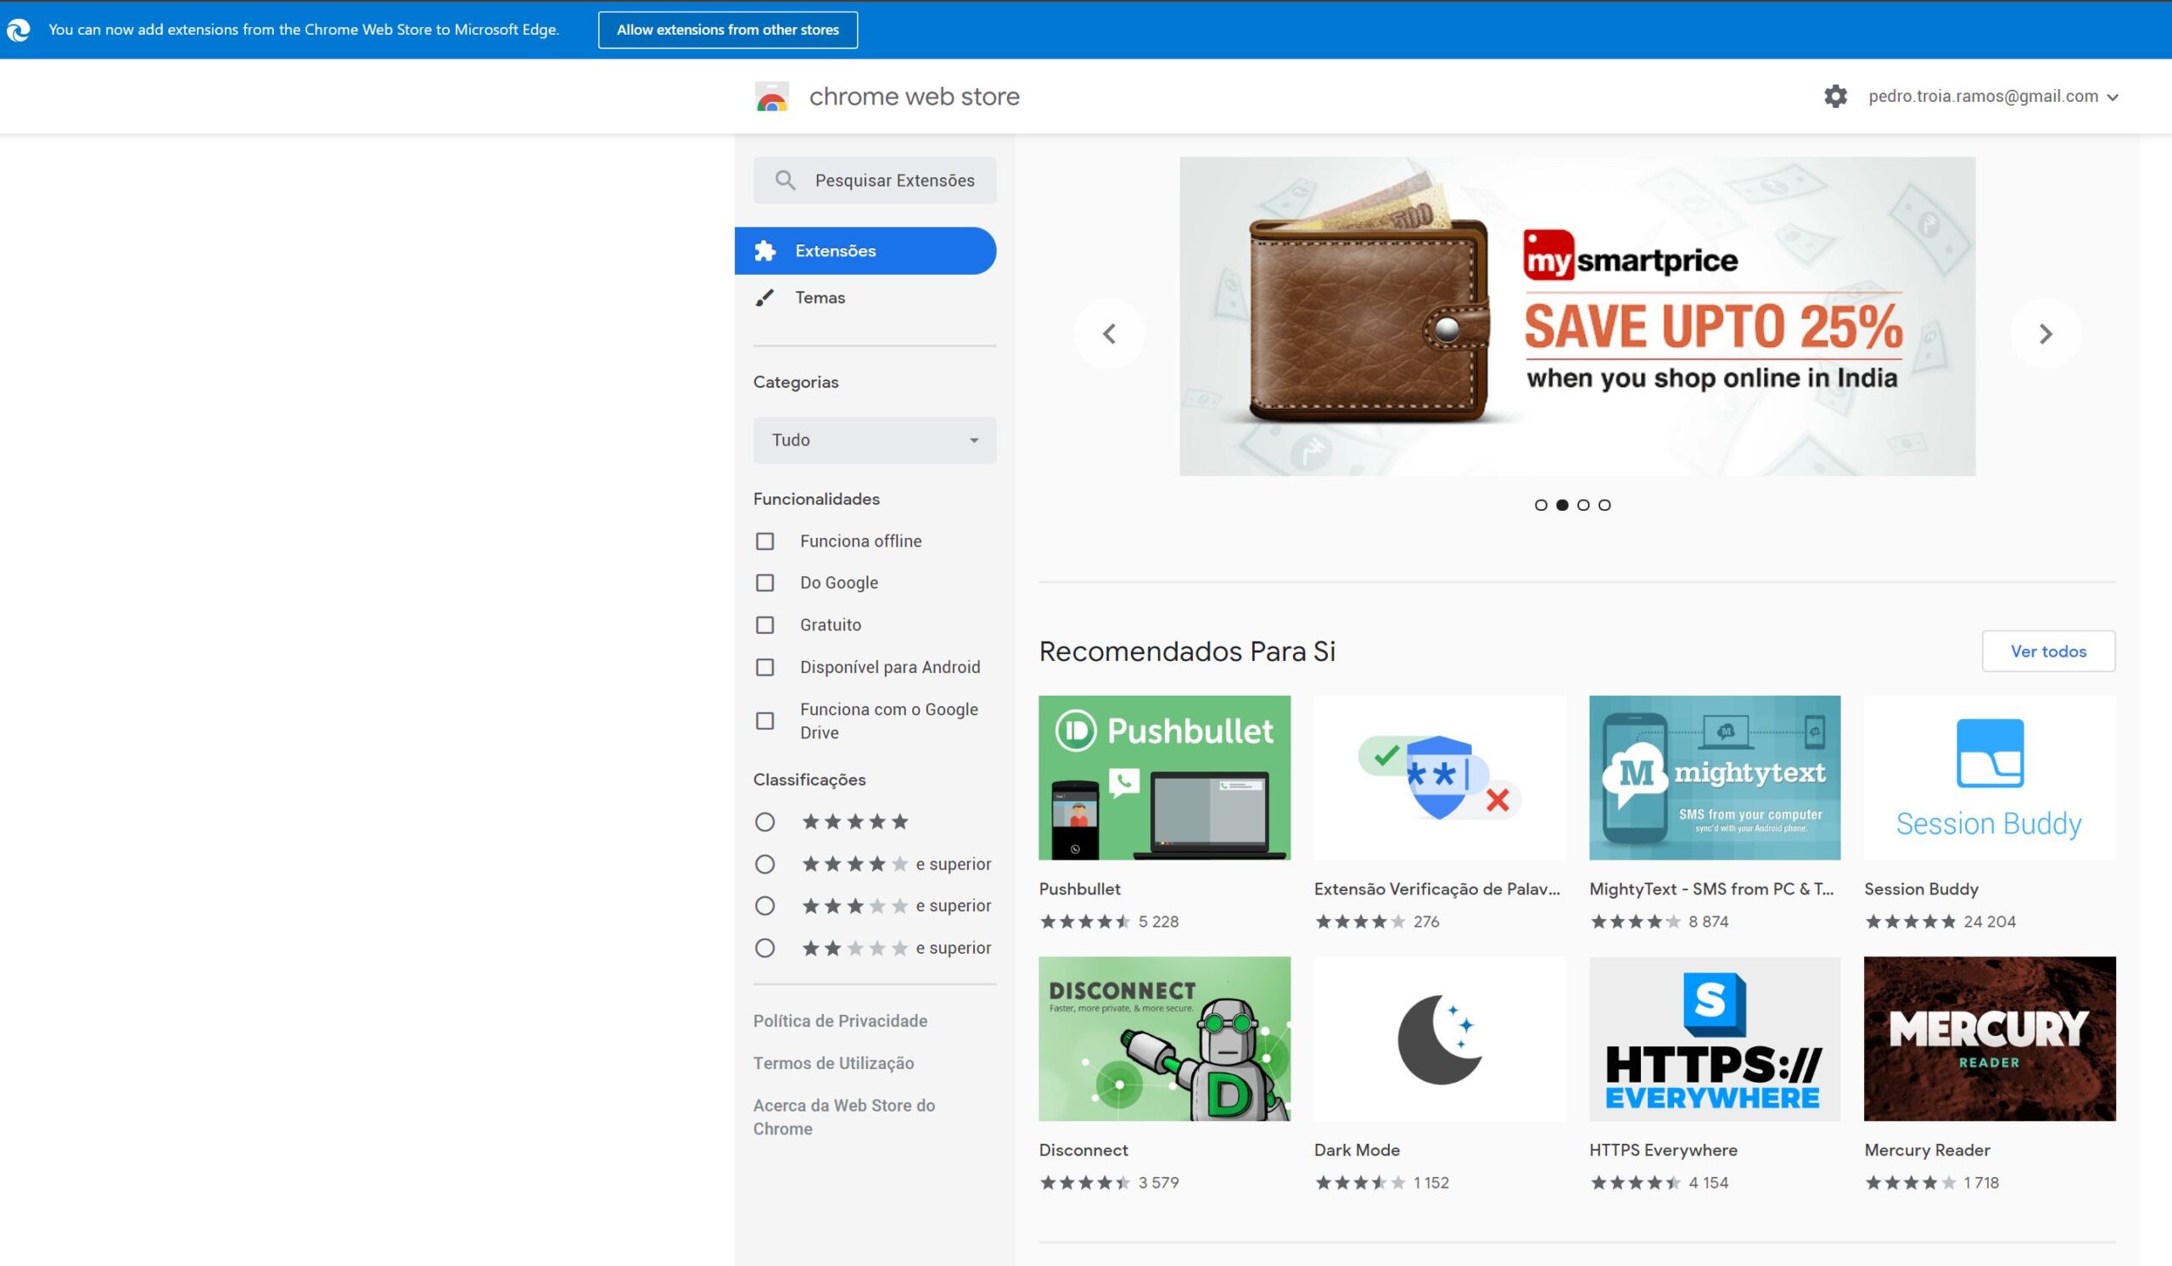Open Session Buddy extension image
2172x1266 pixels.
point(1990,777)
